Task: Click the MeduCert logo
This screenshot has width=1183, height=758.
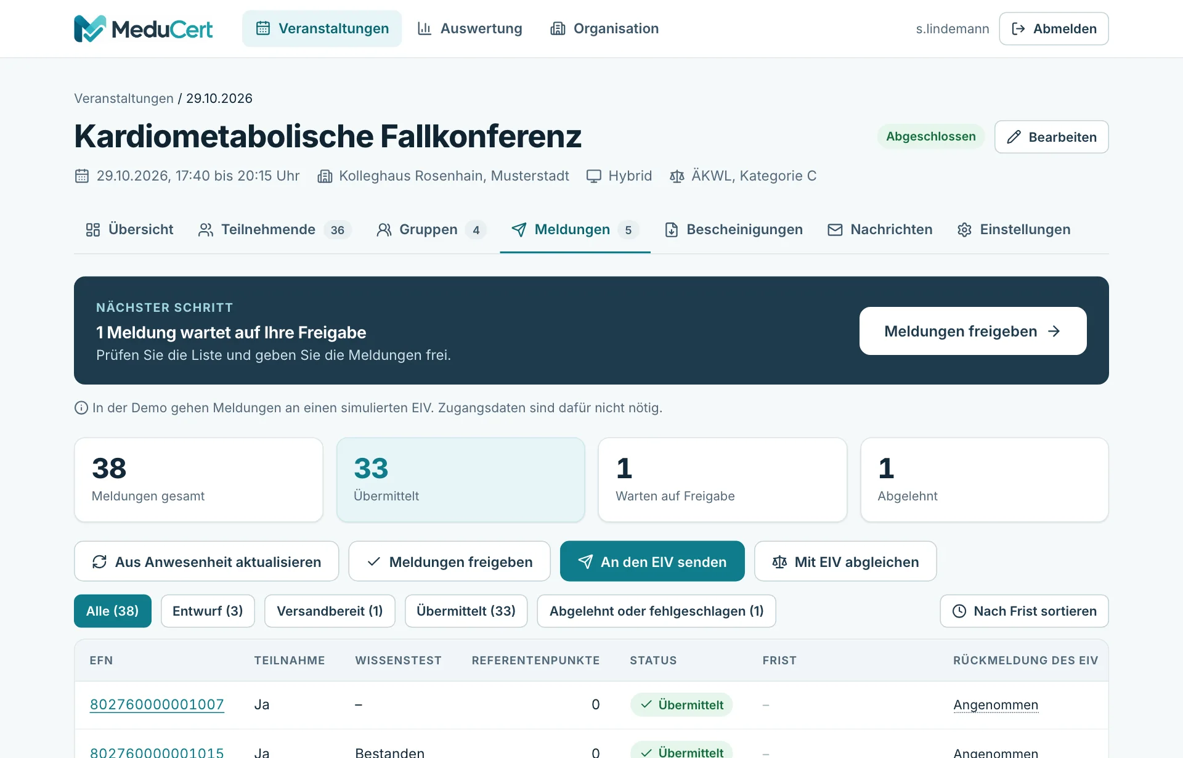Action: [x=143, y=28]
